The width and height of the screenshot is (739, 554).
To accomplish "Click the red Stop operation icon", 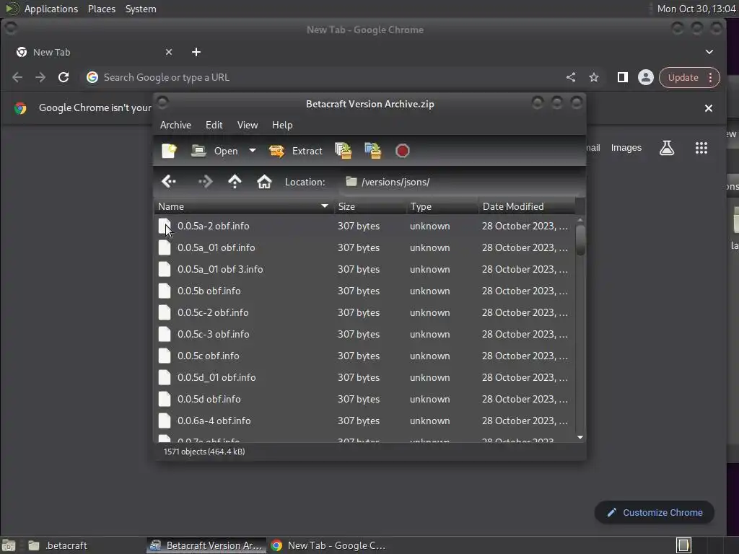I will (402, 151).
